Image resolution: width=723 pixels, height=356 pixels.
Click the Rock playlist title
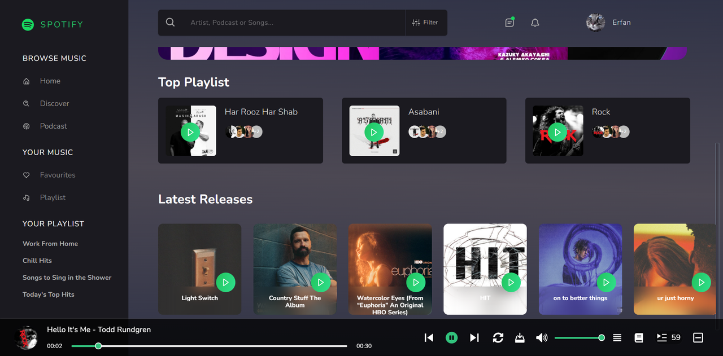(601, 112)
